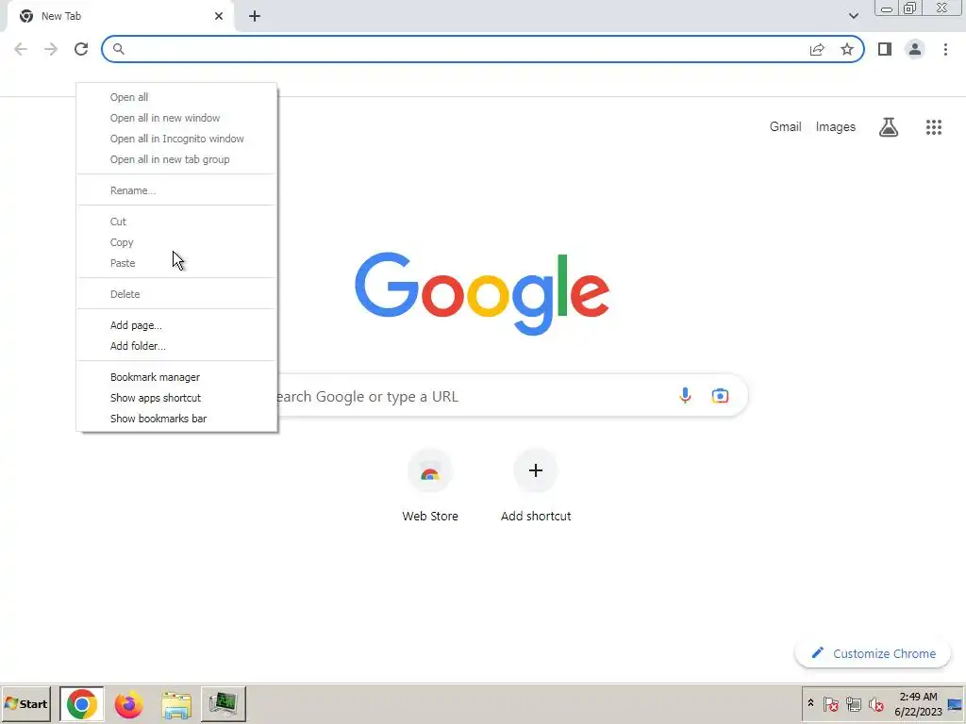Reload the page with the refresh icon
966x724 pixels.
click(81, 49)
